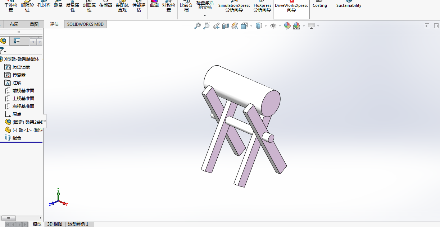Toggle Hide/Show Items eye icon
440x227 pixels.
point(273,26)
